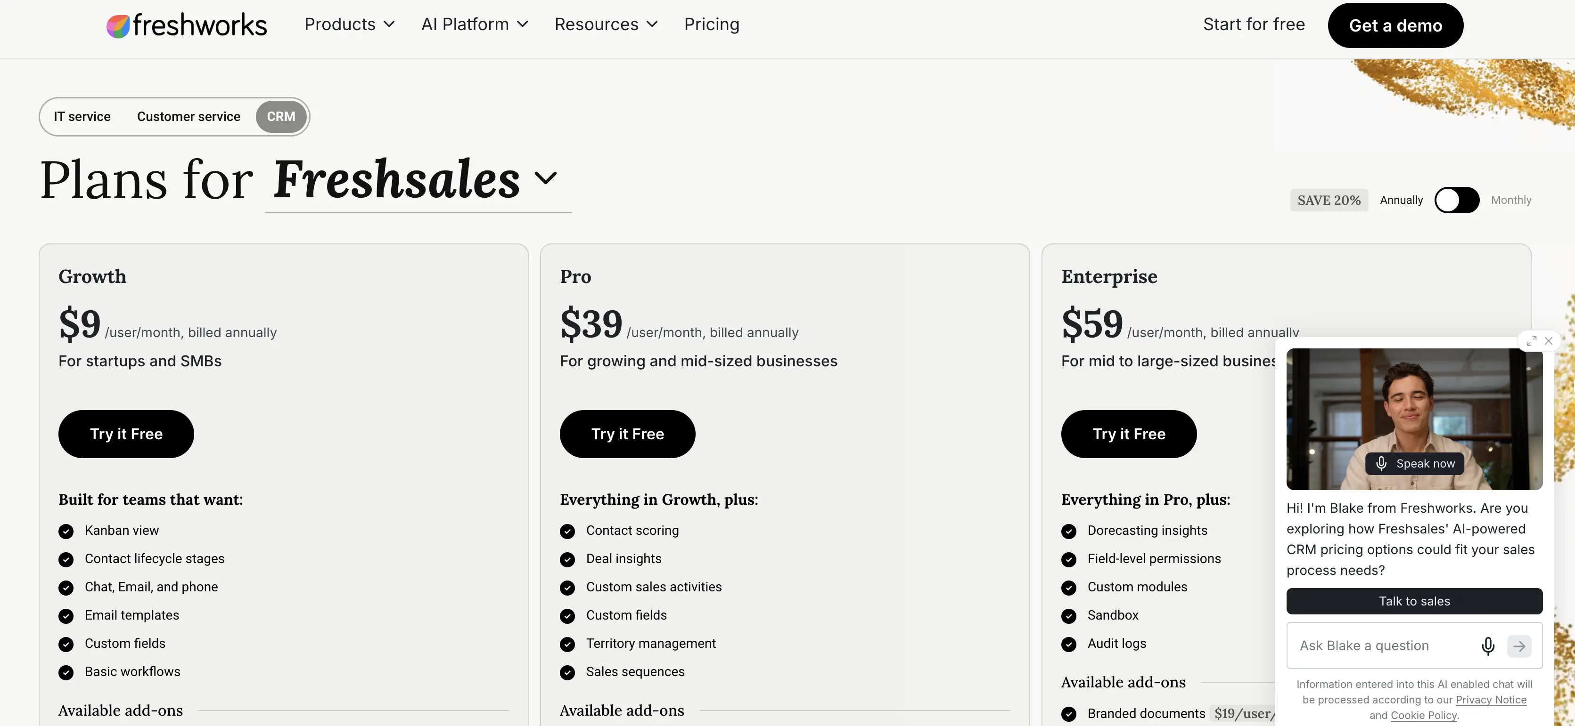Click the Kanban view checkmark icon
This screenshot has height=726, width=1575.
point(66,531)
